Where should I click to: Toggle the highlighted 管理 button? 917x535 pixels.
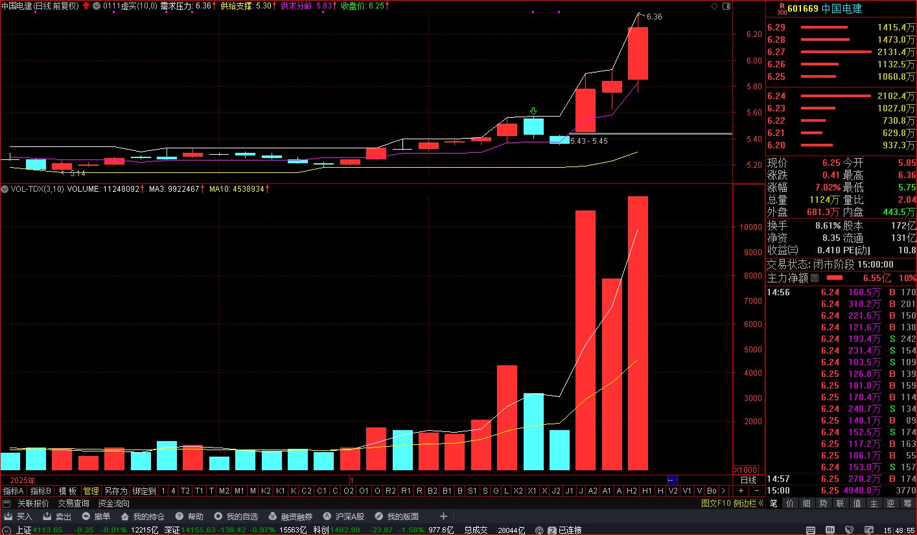click(91, 491)
